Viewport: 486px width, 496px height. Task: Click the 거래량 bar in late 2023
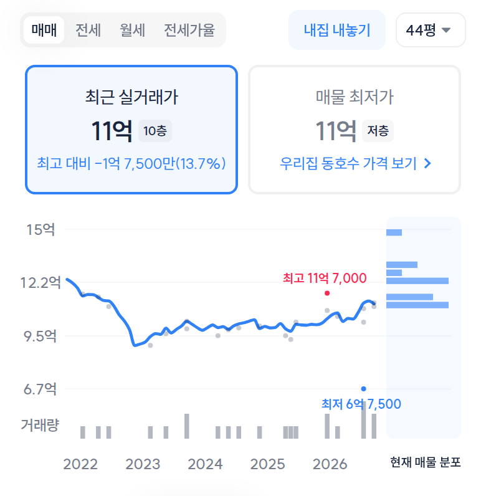coord(187,426)
